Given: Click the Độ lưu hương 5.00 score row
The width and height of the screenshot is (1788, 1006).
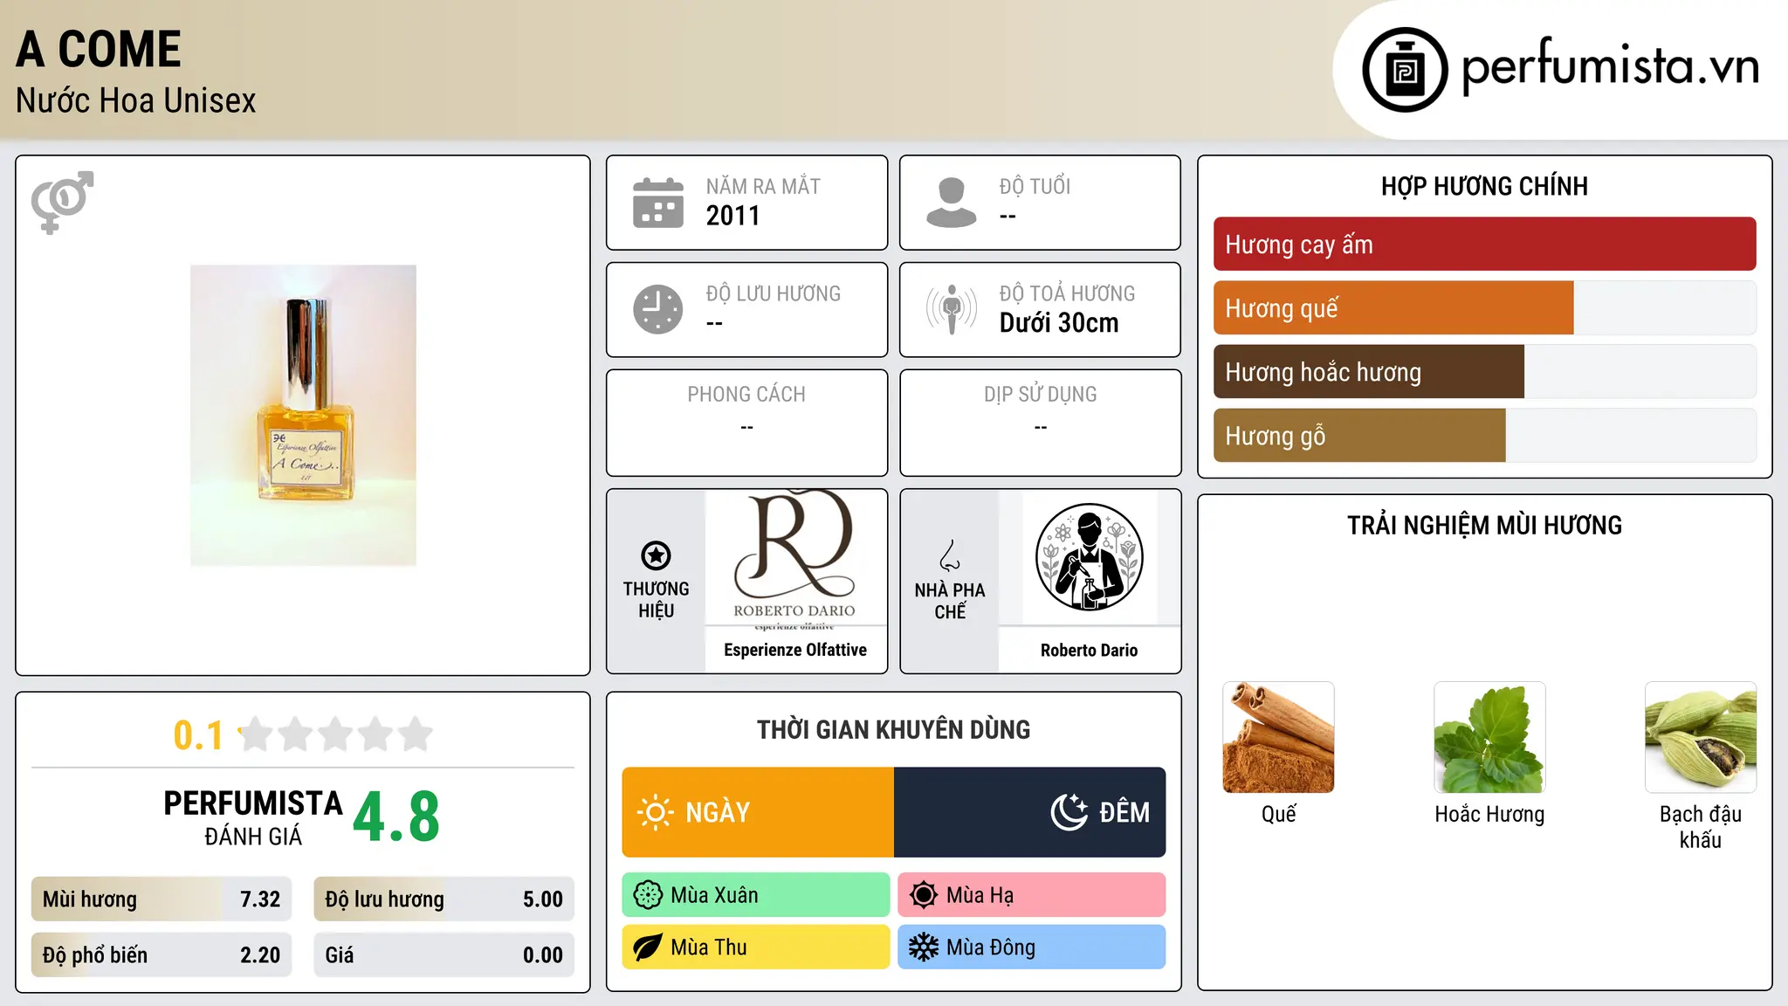Looking at the screenshot, I should click(444, 899).
